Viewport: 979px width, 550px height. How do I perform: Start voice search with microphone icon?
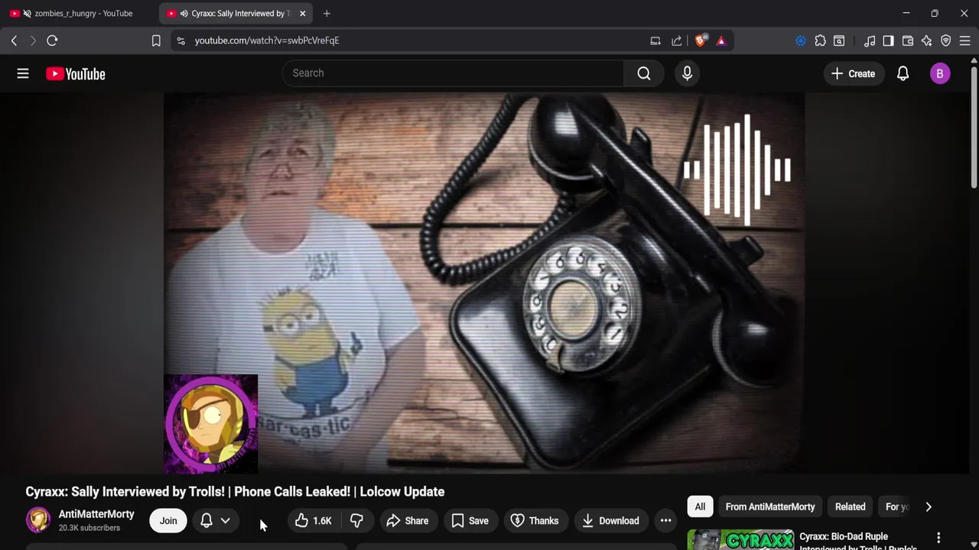pos(687,73)
